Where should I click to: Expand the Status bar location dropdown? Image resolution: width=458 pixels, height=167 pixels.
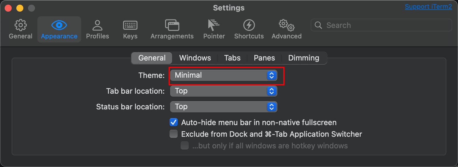[x=223, y=107]
